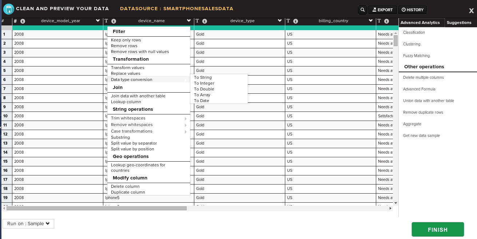Open info icon for device_name column
This screenshot has height=239, width=477.
114,21
